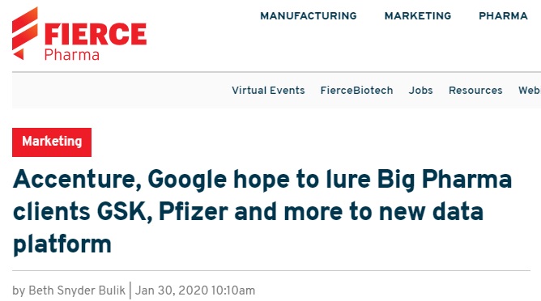The height and width of the screenshot is (301, 541).
Task: Click the word Google in the headline
Action: tap(187, 180)
